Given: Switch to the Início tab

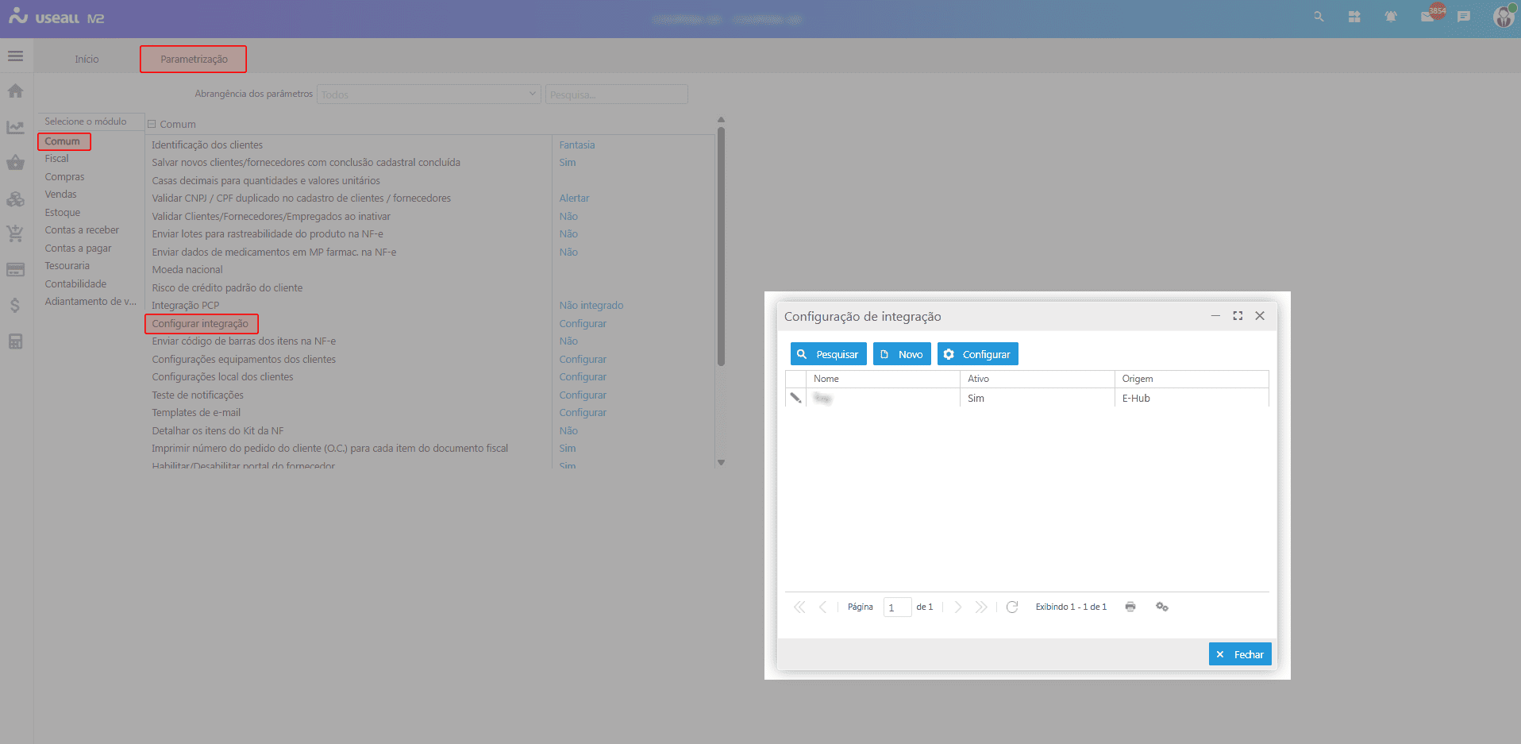Looking at the screenshot, I should pos(87,60).
